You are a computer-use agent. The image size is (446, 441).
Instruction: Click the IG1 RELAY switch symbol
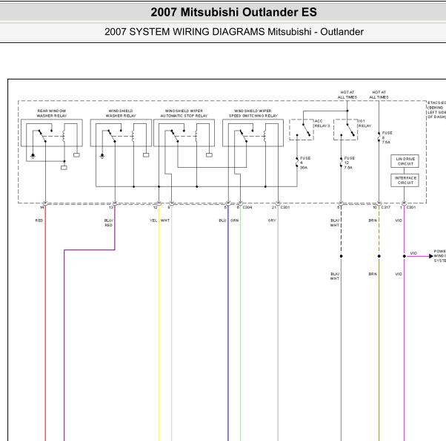(x=345, y=130)
